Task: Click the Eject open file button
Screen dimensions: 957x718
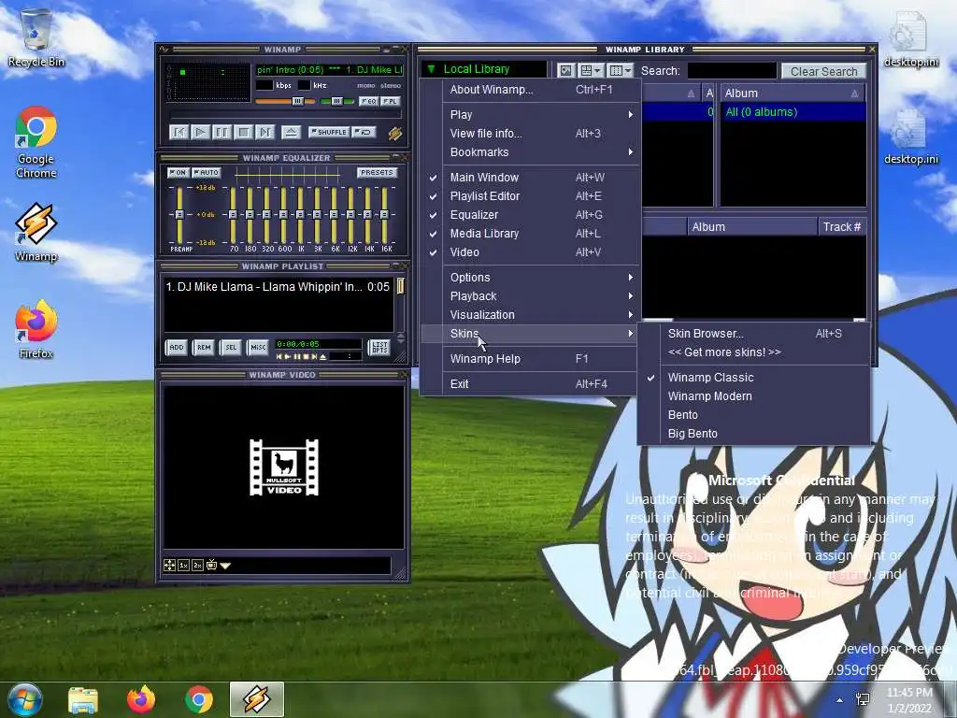Action: coord(291,132)
